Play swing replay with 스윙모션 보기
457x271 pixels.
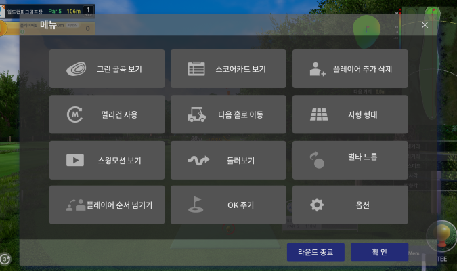click(107, 160)
